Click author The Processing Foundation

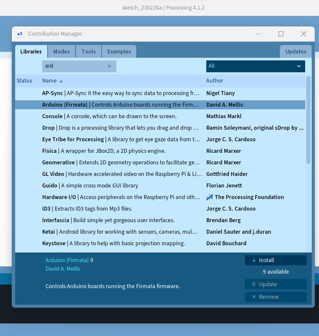tap(249, 197)
